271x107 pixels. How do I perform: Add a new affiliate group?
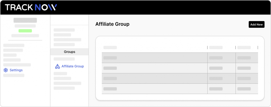pyautogui.click(x=256, y=24)
